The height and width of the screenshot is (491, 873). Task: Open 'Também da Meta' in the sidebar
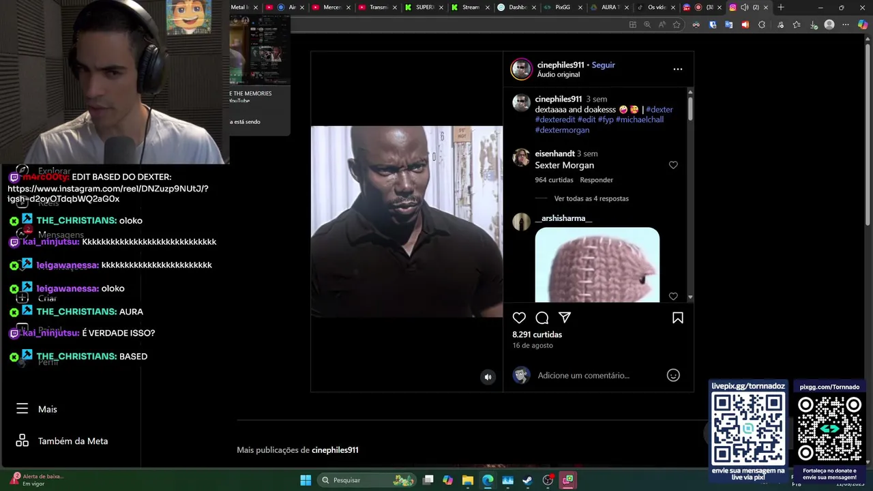click(62, 441)
